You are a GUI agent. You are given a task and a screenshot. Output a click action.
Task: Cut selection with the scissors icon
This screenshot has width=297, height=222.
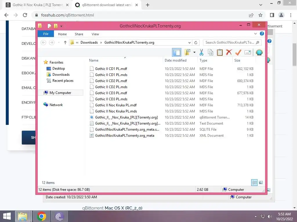point(201,52)
